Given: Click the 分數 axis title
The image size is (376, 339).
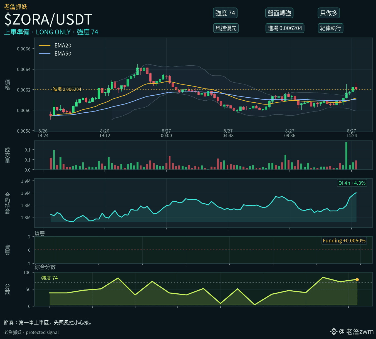Looking at the screenshot, I should coord(8,289).
